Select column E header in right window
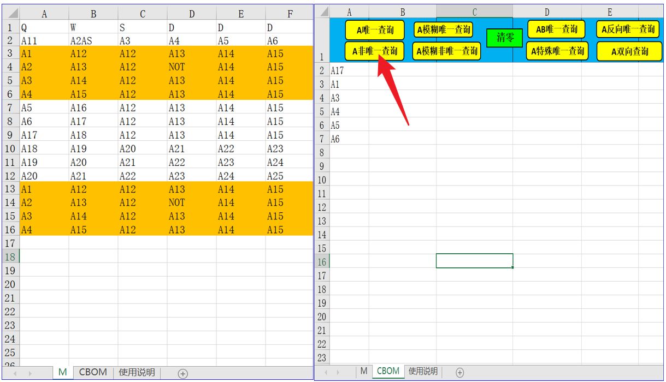Image resolution: width=666 pixels, height=382 pixels. [610, 11]
